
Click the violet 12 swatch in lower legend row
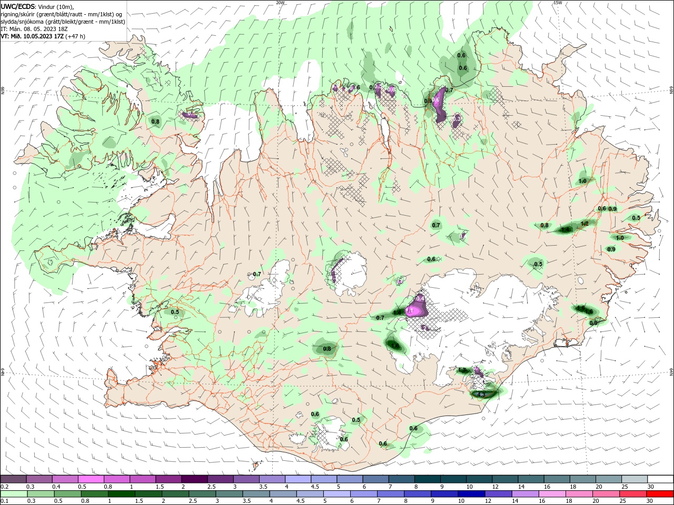tap(498, 494)
